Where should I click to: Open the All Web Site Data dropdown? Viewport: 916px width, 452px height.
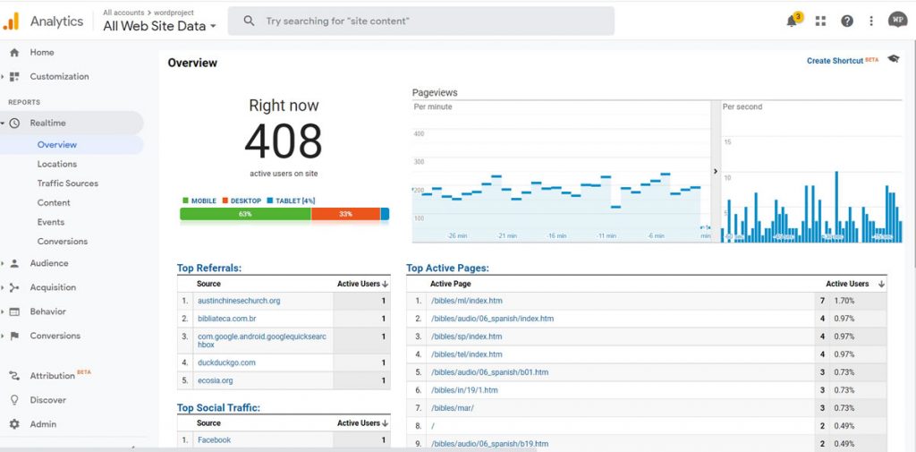coord(159,26)
